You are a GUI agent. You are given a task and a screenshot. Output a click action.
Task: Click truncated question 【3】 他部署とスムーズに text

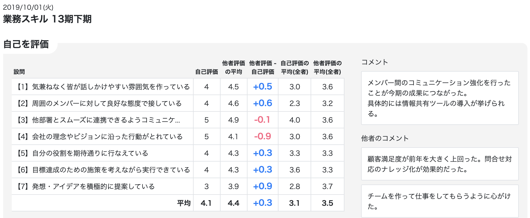point(99,120)
